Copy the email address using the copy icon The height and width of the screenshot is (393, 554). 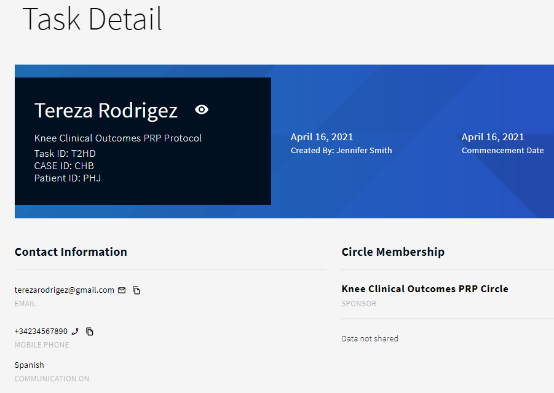(x=137, y=290)
